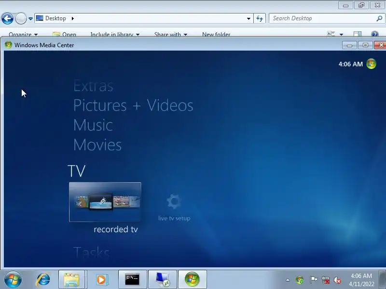This screenshot has width=386, height=289.
Task: Minimize the Explorer window
Action: pos(345,5)
